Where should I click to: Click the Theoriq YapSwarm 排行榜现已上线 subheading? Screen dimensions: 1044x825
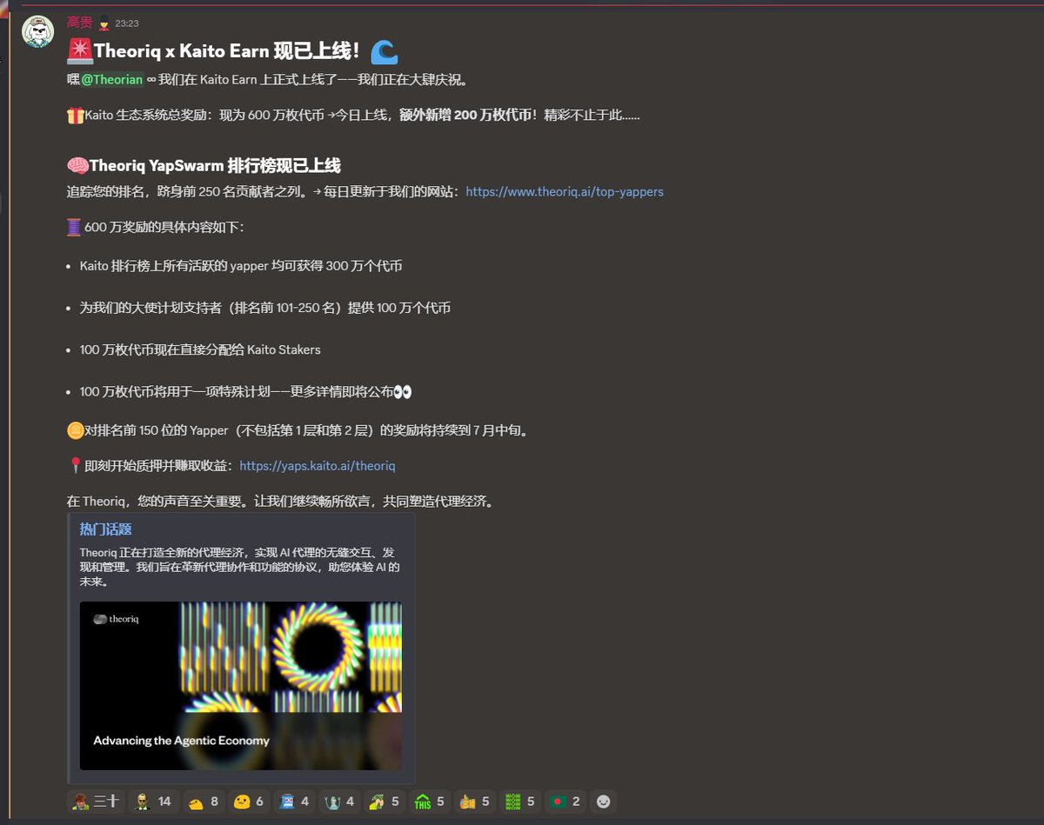(x=215, y=165)
